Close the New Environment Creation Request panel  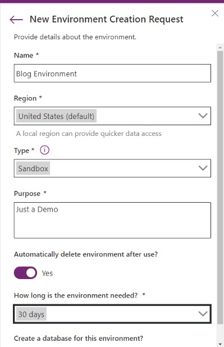pyautogui.click(x=215, y=13)
